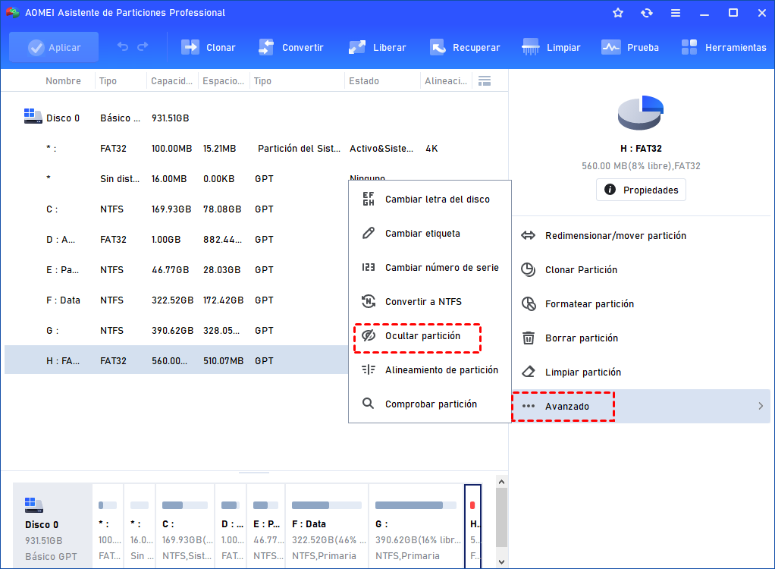Click Redimensionar/mover partición
The width and height of the screenshot is (775, 569).
pos(641,236)
